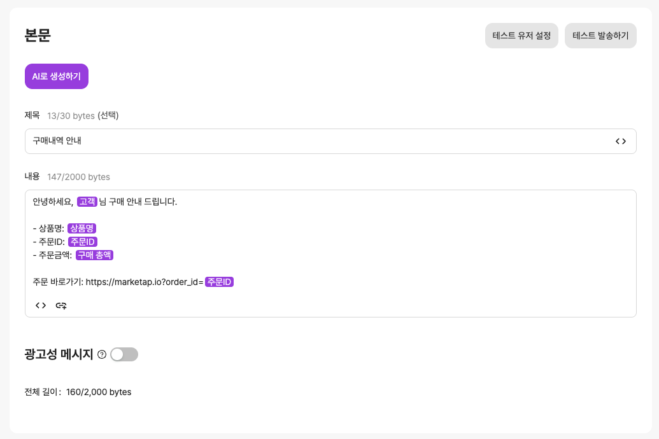
Task: Select the 고객 variable chip in greeting
Action: [x=87, y=202]
